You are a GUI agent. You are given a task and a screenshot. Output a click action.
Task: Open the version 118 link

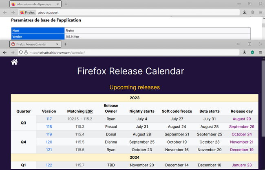click(49, 126)
